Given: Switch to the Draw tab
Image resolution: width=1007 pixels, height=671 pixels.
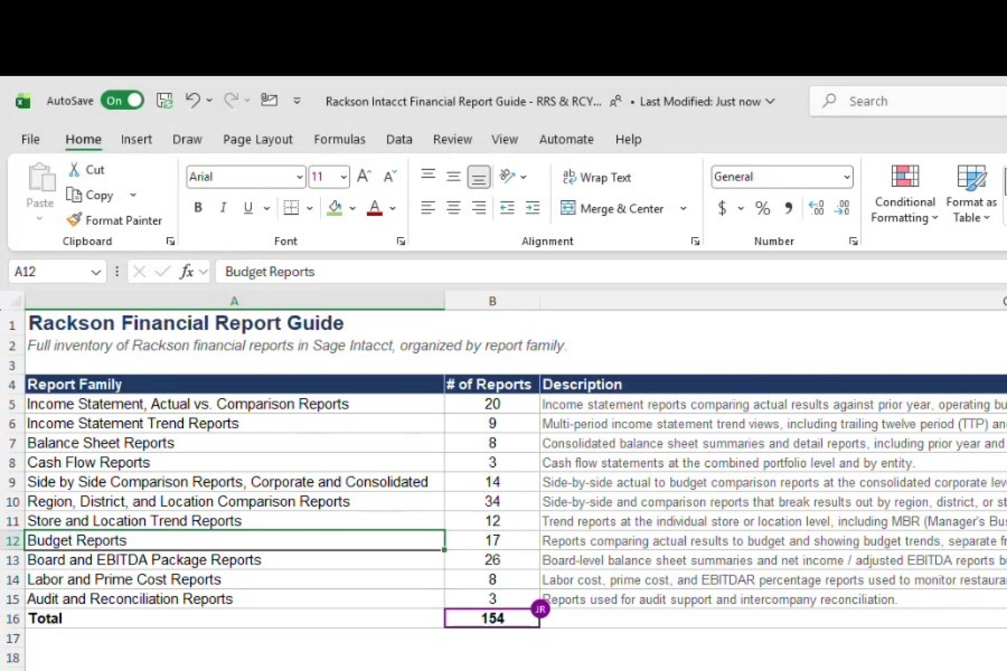Looking at the screenshot, I should 187,139.
